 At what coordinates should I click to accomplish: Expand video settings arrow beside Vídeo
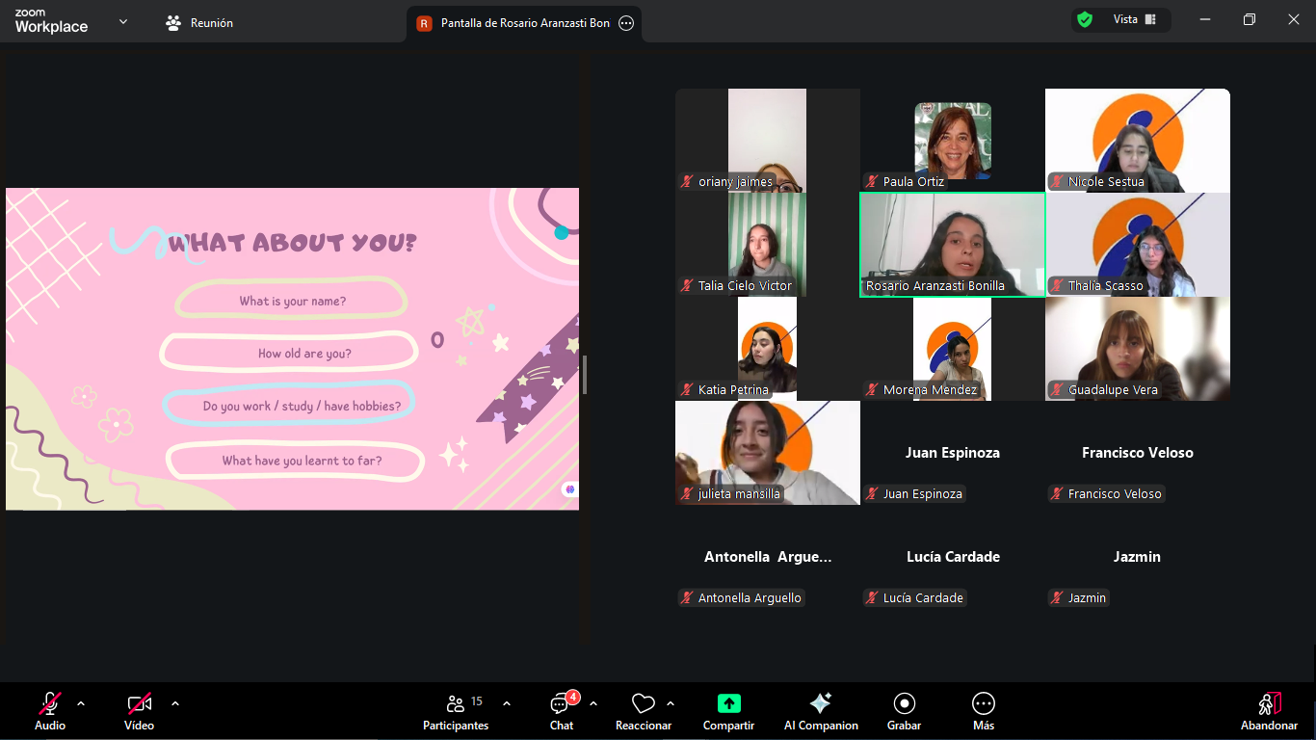pos(175,703)
